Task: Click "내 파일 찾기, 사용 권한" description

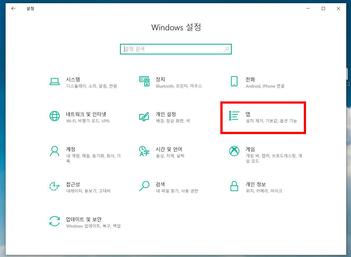Action: click(x=177, y=191)
